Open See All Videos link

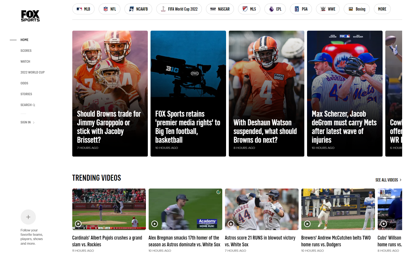(388, 180)
